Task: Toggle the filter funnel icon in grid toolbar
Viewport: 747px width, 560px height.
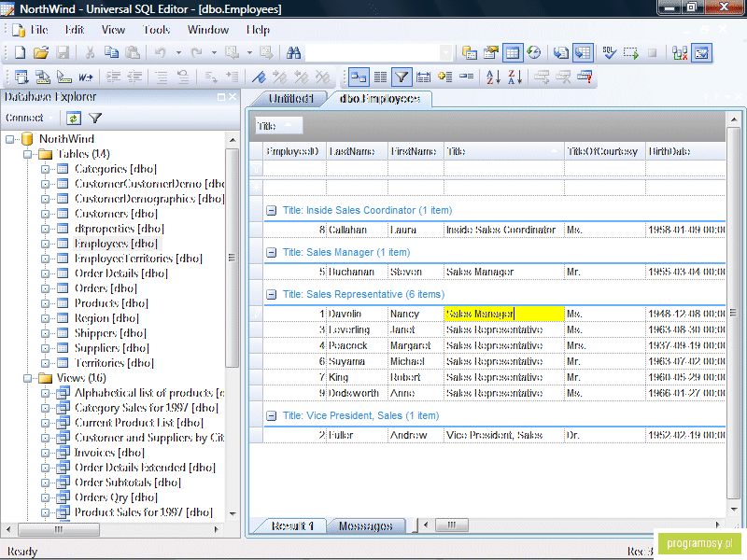Action: coord(402,77)
